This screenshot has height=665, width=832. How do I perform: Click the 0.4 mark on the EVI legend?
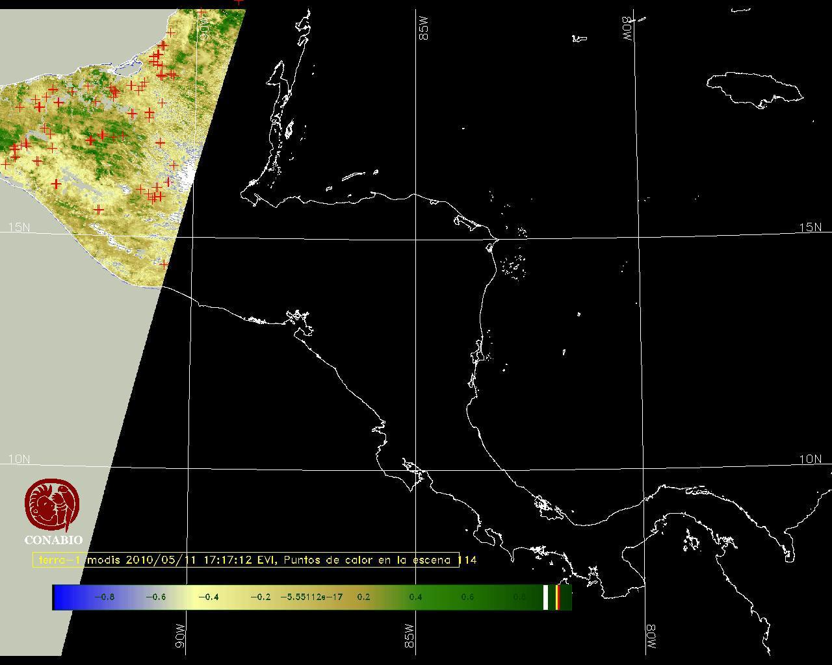tap(415, 597)
